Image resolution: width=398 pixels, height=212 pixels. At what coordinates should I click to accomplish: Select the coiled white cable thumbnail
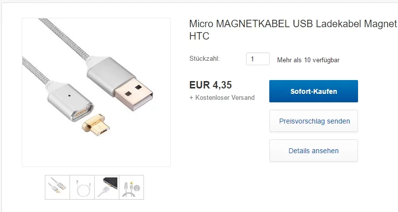tap(82, 187)
